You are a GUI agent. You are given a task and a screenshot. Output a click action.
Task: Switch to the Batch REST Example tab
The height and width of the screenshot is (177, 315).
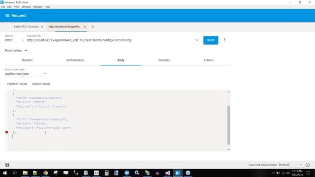26,27
